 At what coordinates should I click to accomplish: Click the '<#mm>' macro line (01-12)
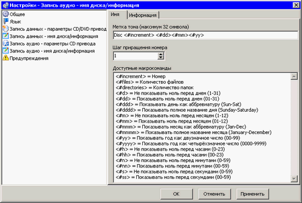coord(172,121)
